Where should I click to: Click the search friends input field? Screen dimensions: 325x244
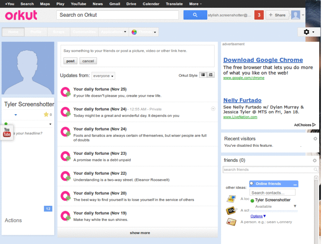tap(270, 170)
